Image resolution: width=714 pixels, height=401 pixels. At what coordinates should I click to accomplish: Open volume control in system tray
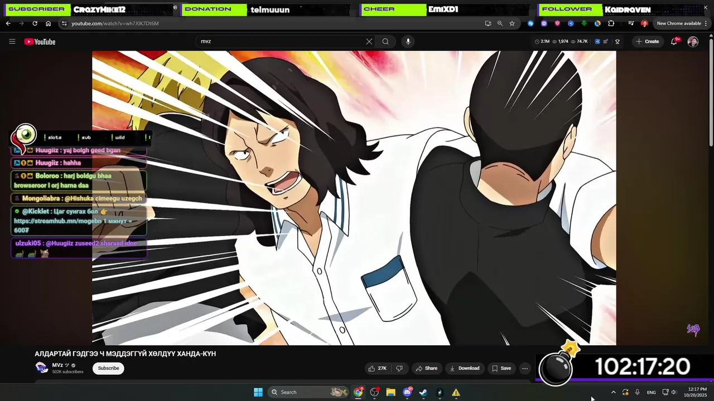coord(674,392)
